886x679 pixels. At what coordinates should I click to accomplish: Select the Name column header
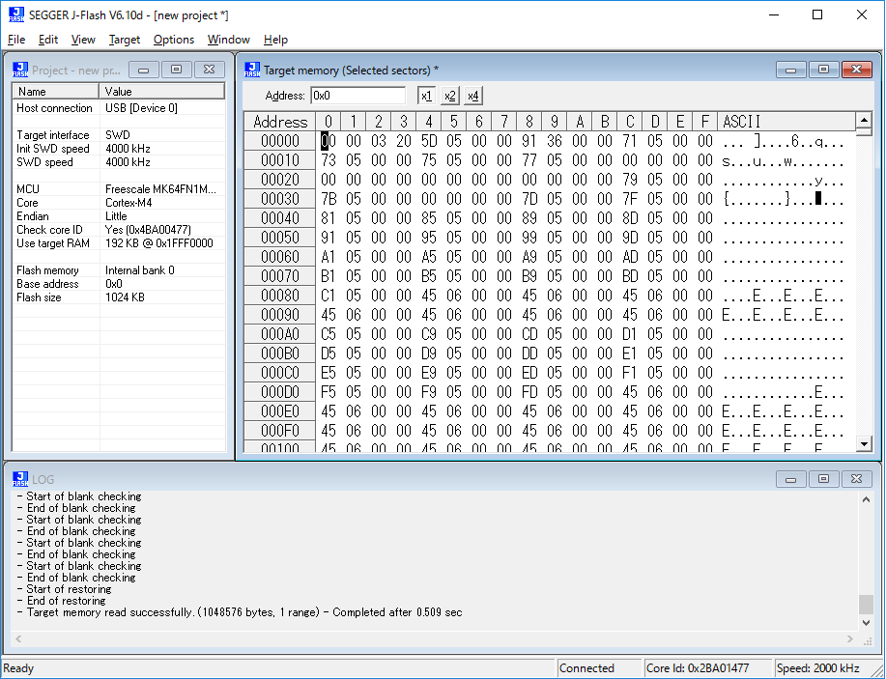56,92
